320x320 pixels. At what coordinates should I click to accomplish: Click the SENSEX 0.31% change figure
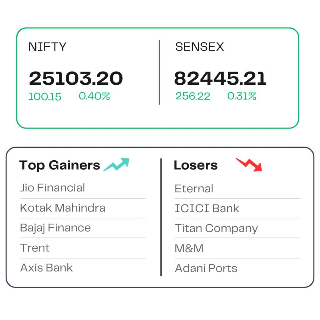coord(242,96)
